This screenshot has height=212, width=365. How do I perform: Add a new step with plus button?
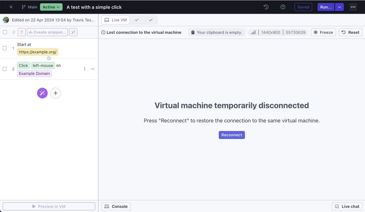(56, 93)
